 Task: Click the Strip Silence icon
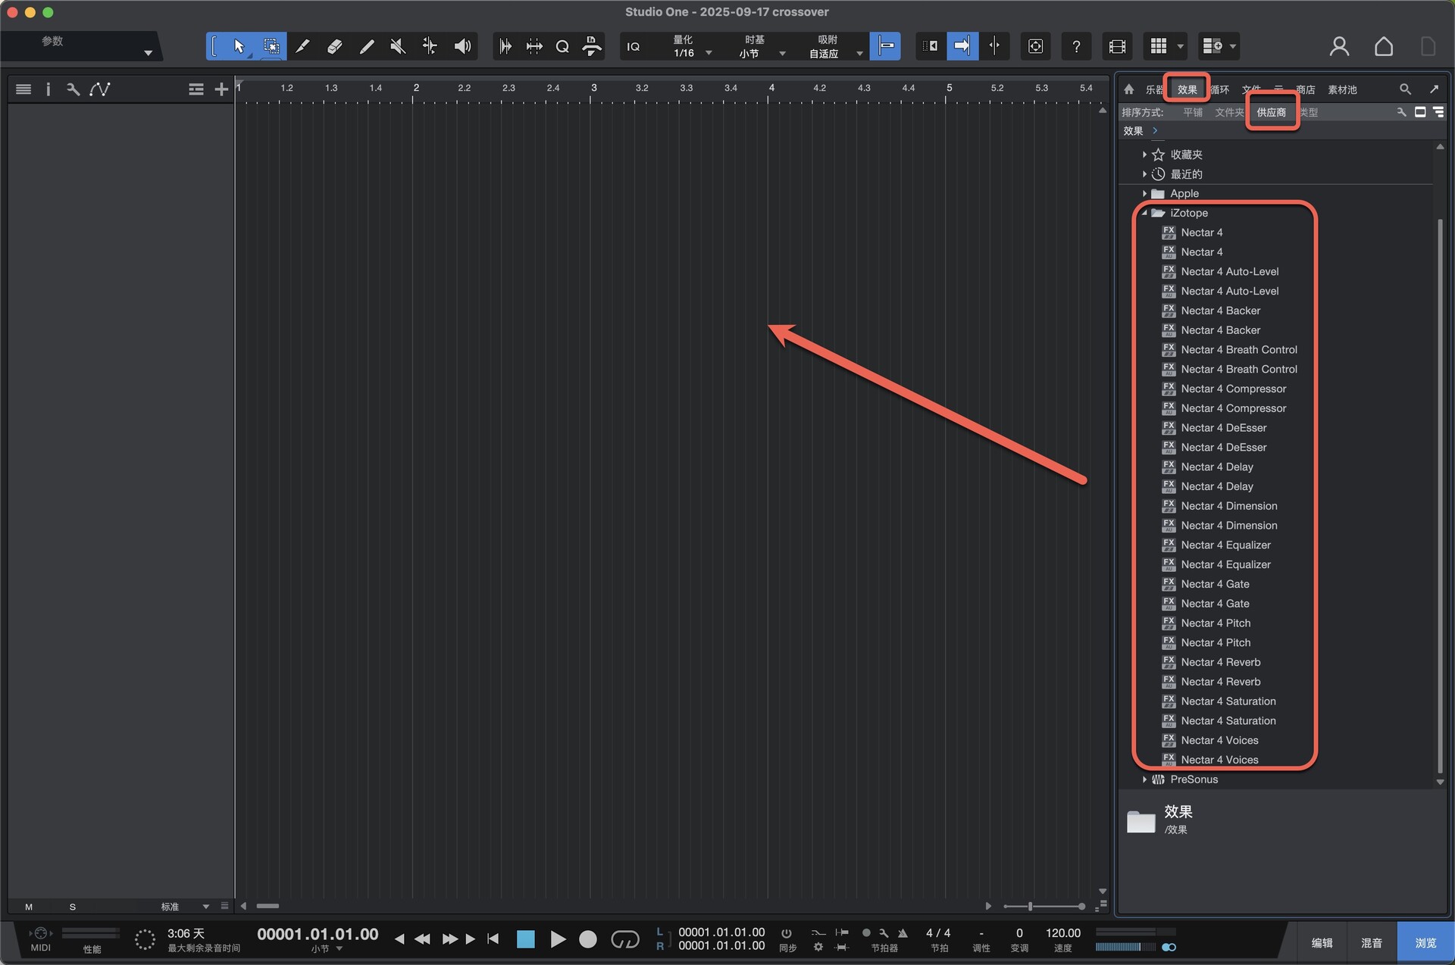[x=534, y=46]
